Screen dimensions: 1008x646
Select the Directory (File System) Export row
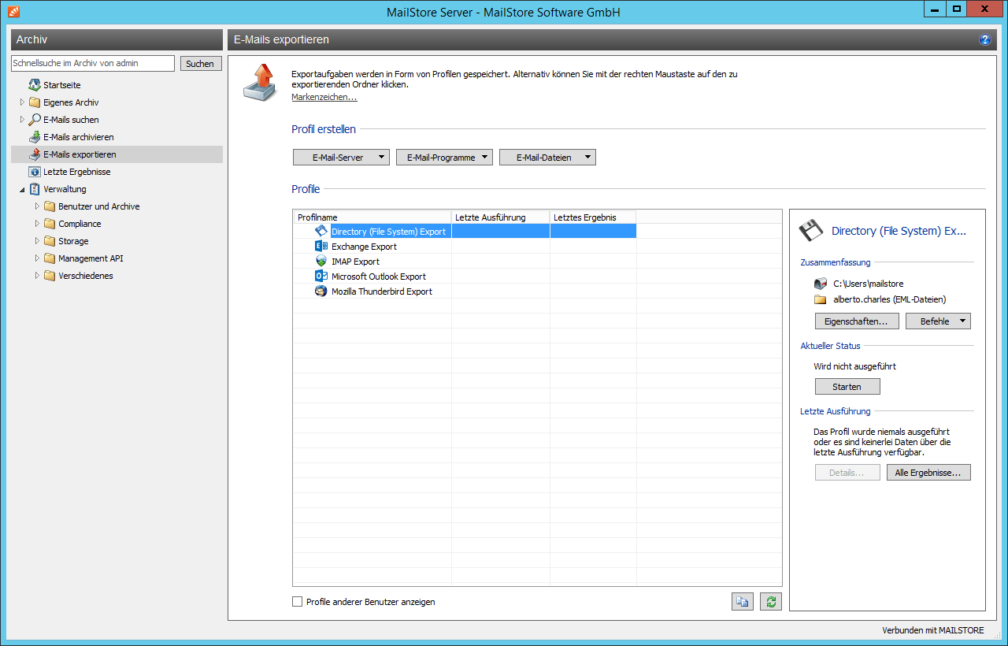click(x=465, y=232)
